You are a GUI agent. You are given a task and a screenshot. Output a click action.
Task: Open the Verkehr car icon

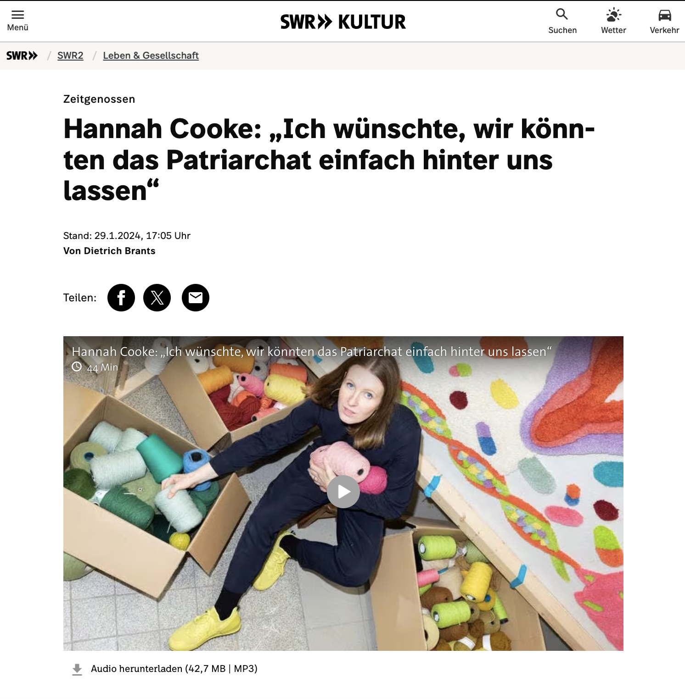tap(664, 15)
